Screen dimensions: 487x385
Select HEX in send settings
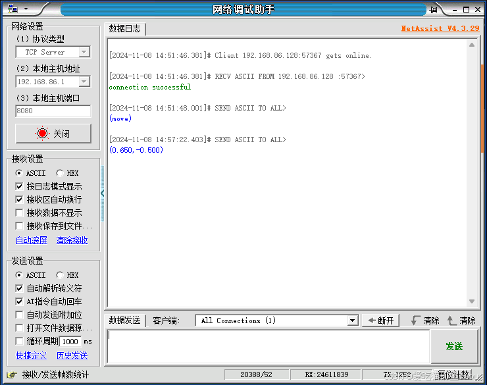[x=59, y=275]
